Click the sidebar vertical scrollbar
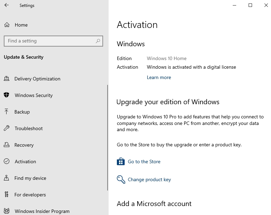 pos(108,138)
